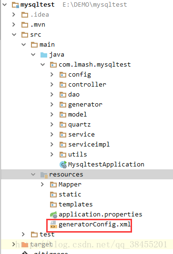This screenshot has width=173, height=254.
Task: Click the application.properties Spring leaf icon
Action: [x=53, y=215]
